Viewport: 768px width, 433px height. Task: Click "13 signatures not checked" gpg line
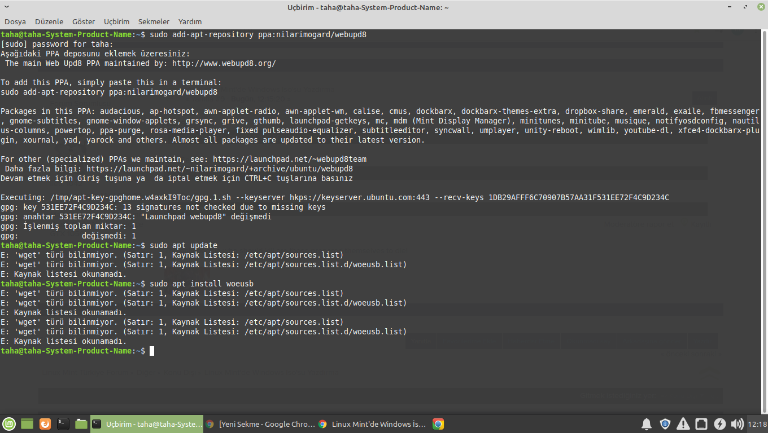point(163,207)
